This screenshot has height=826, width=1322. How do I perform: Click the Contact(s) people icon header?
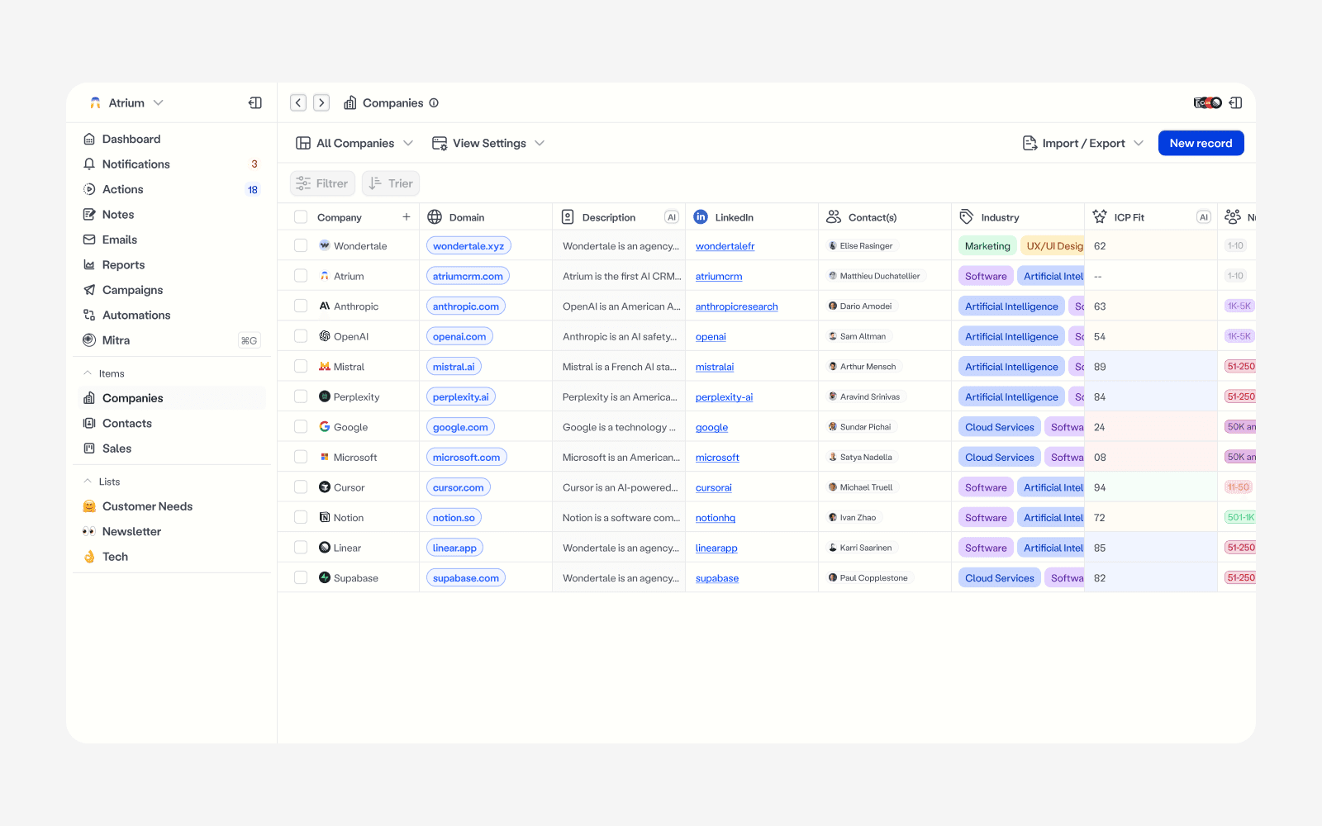tap(834, 217)
